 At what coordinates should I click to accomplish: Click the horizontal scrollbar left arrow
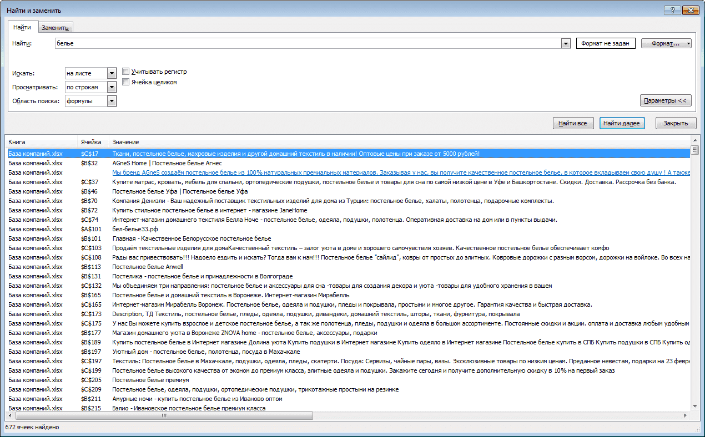point(10,415)
